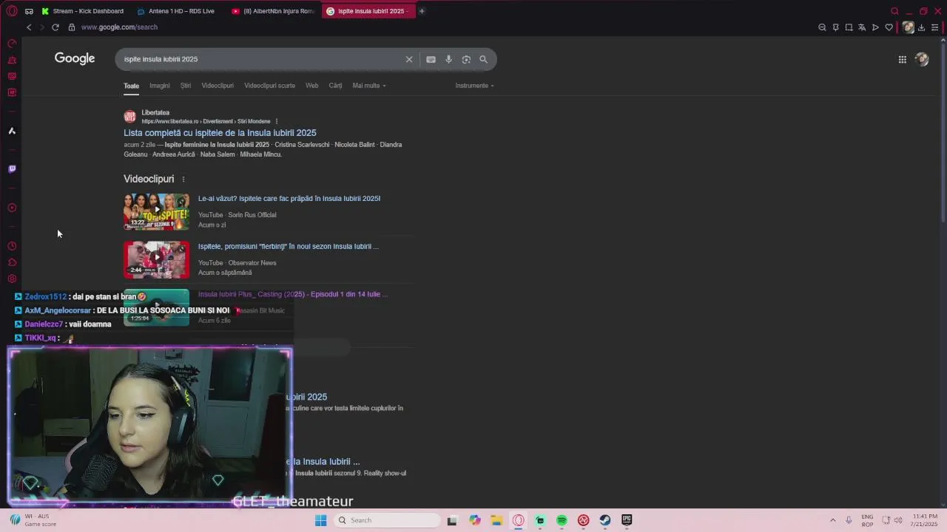
Task: Zoom out using the address bar icon
Action: point(822,27)
